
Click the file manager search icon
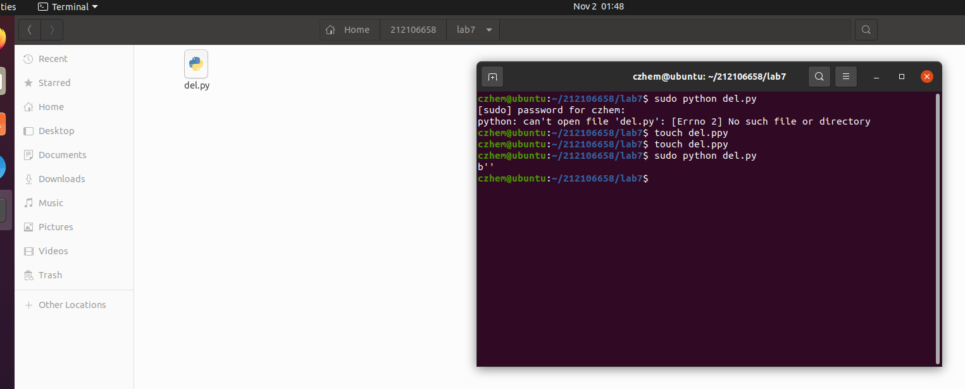click(866, 29)
